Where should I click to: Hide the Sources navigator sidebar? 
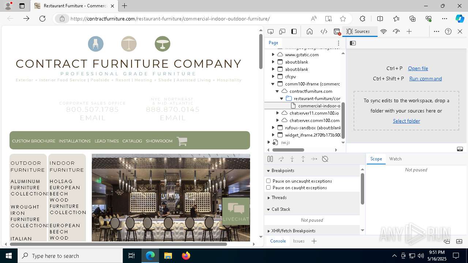point(353,43)
